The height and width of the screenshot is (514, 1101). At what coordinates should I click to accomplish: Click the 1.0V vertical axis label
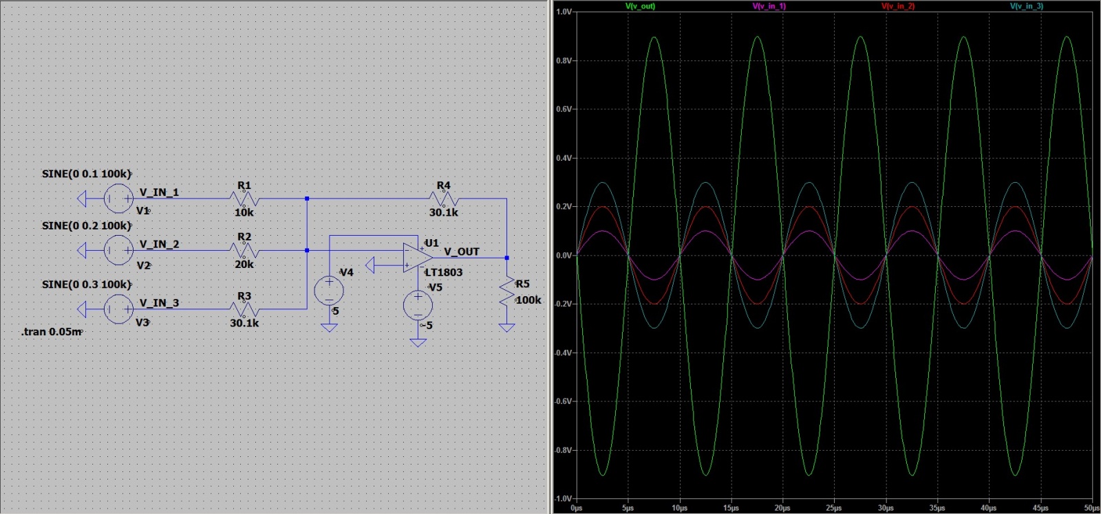click(x=564, y=12)
